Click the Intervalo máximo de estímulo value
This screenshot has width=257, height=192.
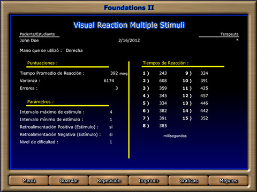tap(111, 112)
